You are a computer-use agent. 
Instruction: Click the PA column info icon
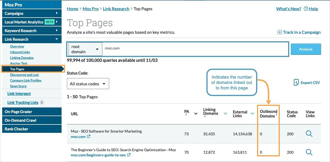(x=186, y=114)
